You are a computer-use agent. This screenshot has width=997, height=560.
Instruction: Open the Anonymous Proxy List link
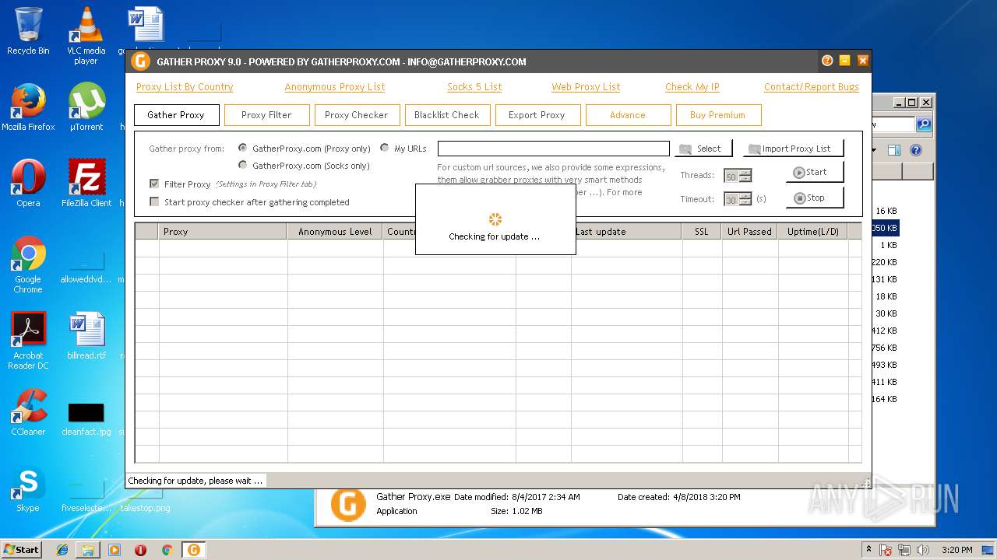point(335,87)
